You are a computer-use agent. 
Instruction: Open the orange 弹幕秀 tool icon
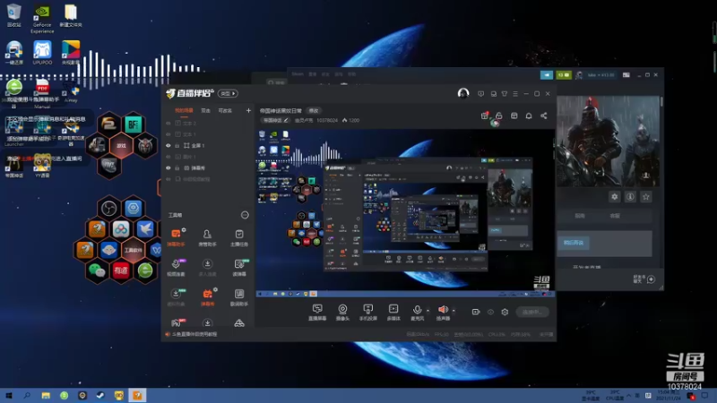pos(207,297)
